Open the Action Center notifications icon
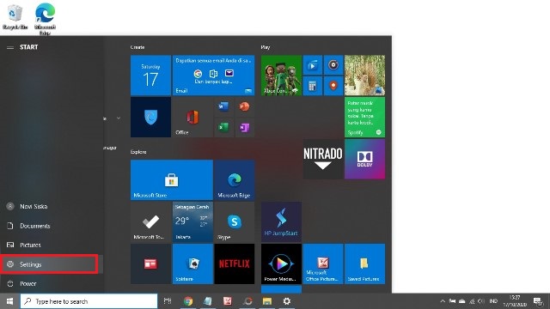The height and width of the screenshot is (309, 550). tap(538, 301)
